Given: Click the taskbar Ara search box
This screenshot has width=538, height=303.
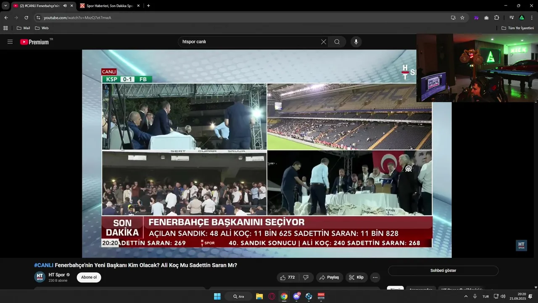Looking at the screenshot, I should [x=238, y=296].
